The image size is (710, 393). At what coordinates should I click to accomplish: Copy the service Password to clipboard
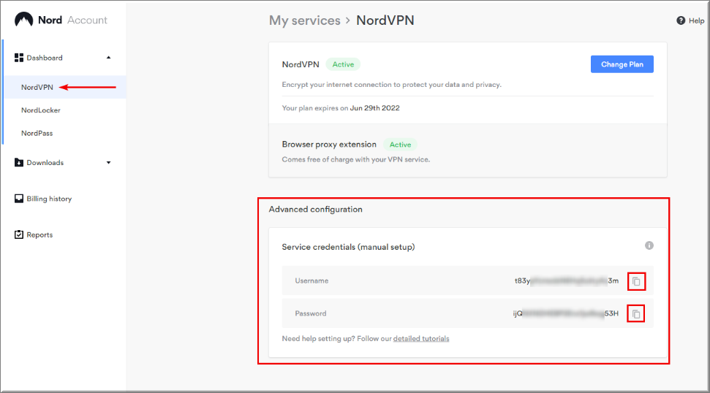click(636, 314)
